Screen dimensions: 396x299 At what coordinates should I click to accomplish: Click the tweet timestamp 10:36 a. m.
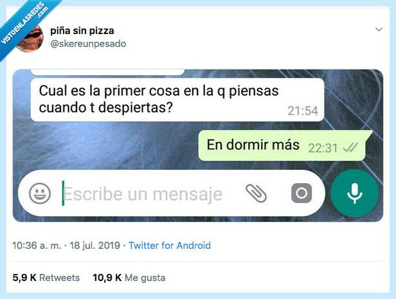[x=37, y=246]
